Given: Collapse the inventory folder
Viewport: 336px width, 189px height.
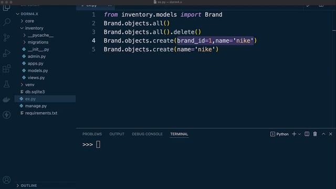Looking at the screenshot, I should [22, 28].
